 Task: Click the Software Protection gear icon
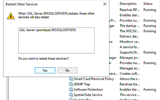[71, 89]
